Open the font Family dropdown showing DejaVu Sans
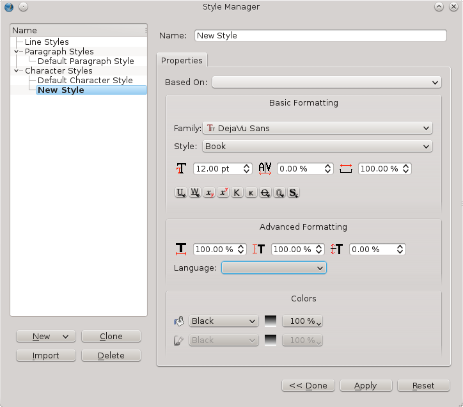Viewport: 463px width, 407px height. (317, 128)
